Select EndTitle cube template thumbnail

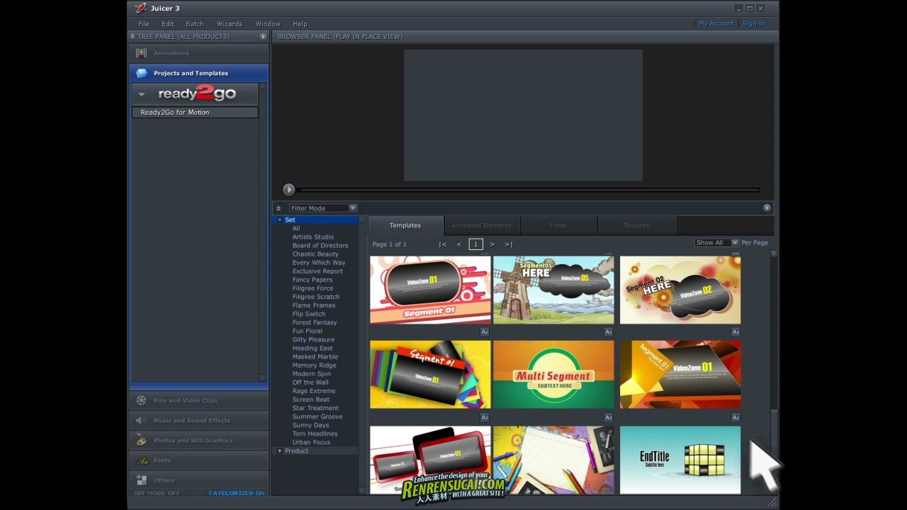tap(680, 460)
